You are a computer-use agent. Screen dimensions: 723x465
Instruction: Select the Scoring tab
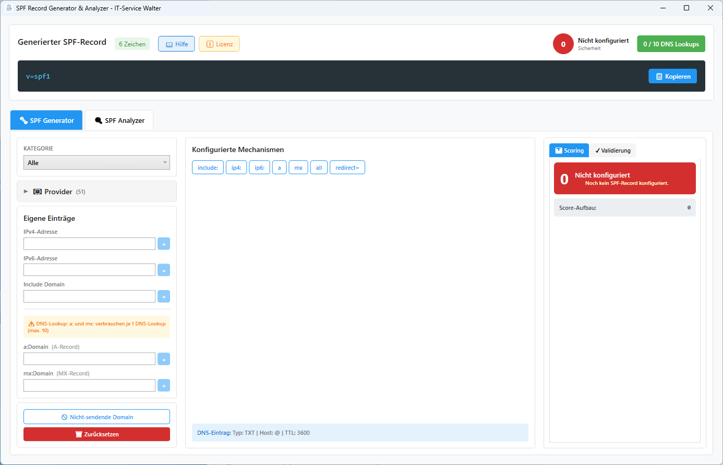[x=569, y=150]
